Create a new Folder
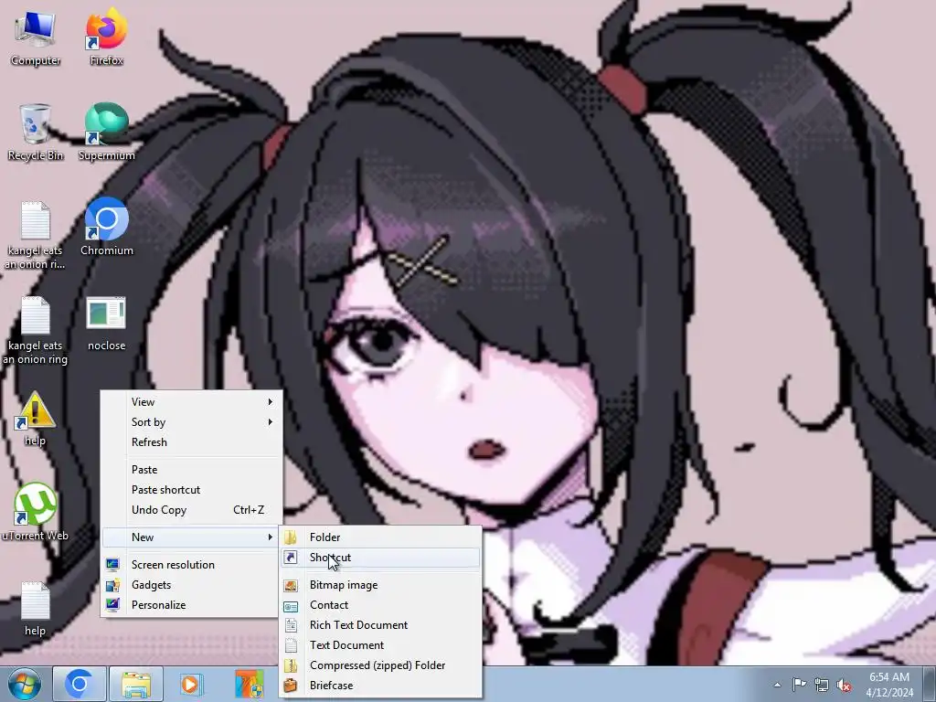This screenshot has height=702, width=936. [380, 537]
